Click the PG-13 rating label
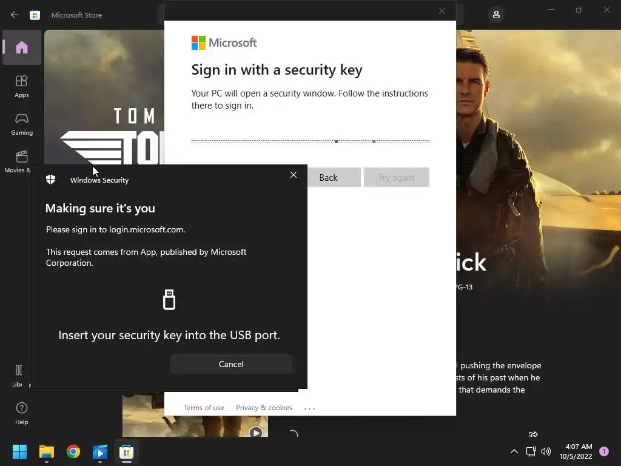This screenshot has height=466, width=621. [x=463, y=287]
